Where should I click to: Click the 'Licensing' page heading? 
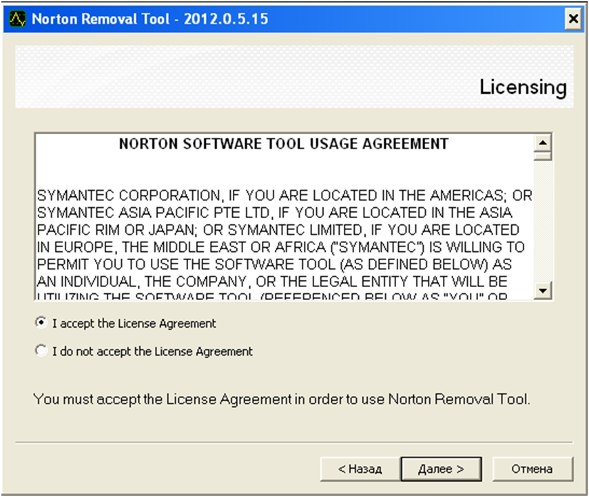(x=523, y=87)
